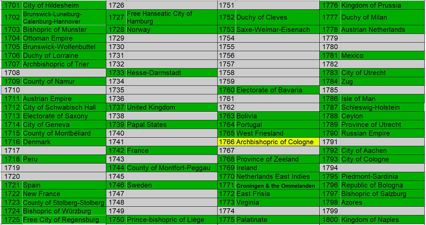The width and height of the screenshot is (426, 225).
Task: Click the 'Palatinate' cell
Action: click(278, 220)
